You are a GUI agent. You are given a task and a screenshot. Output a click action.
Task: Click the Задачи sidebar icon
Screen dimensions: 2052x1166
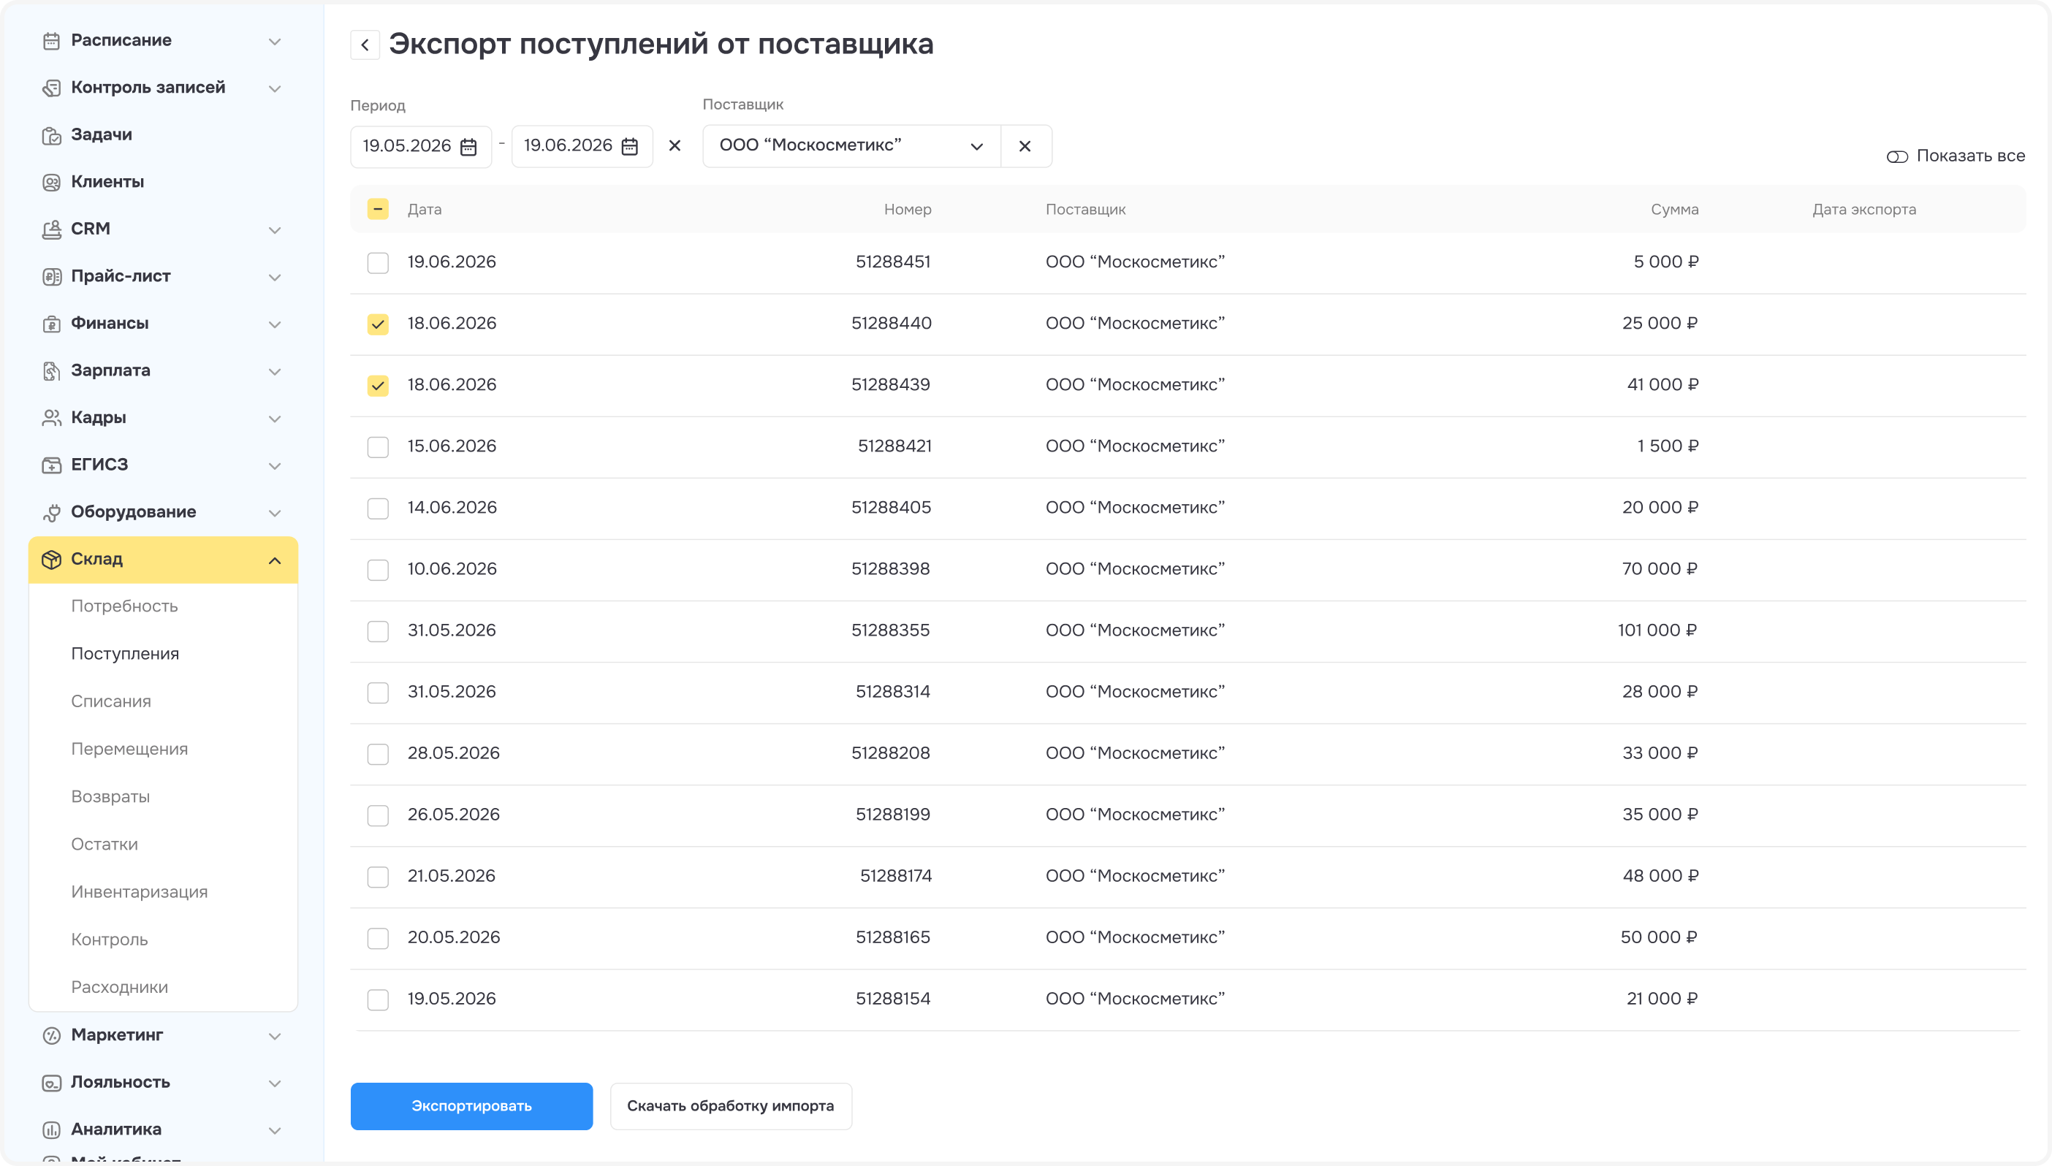tap(51, 135)
